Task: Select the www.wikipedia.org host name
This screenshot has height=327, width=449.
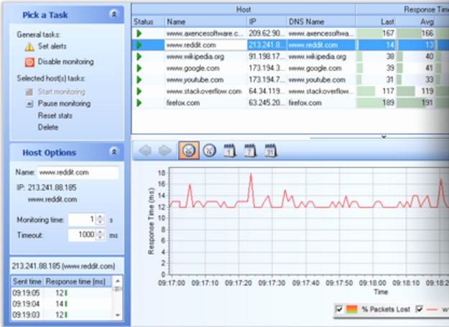Action: (195, 57)
